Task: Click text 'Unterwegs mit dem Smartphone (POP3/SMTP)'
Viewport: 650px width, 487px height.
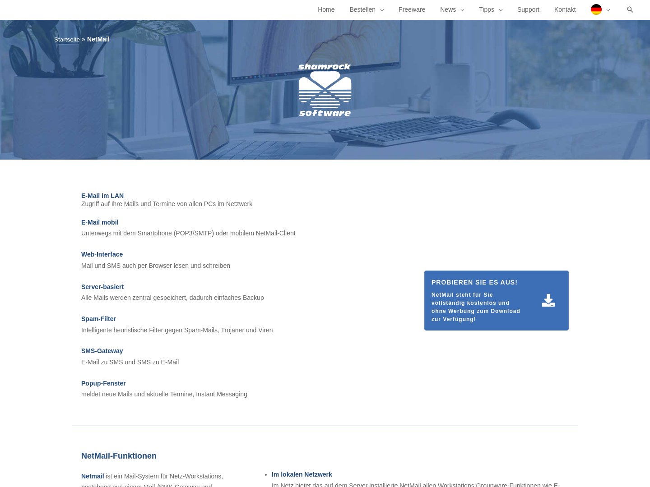Action: click(148, 233)
